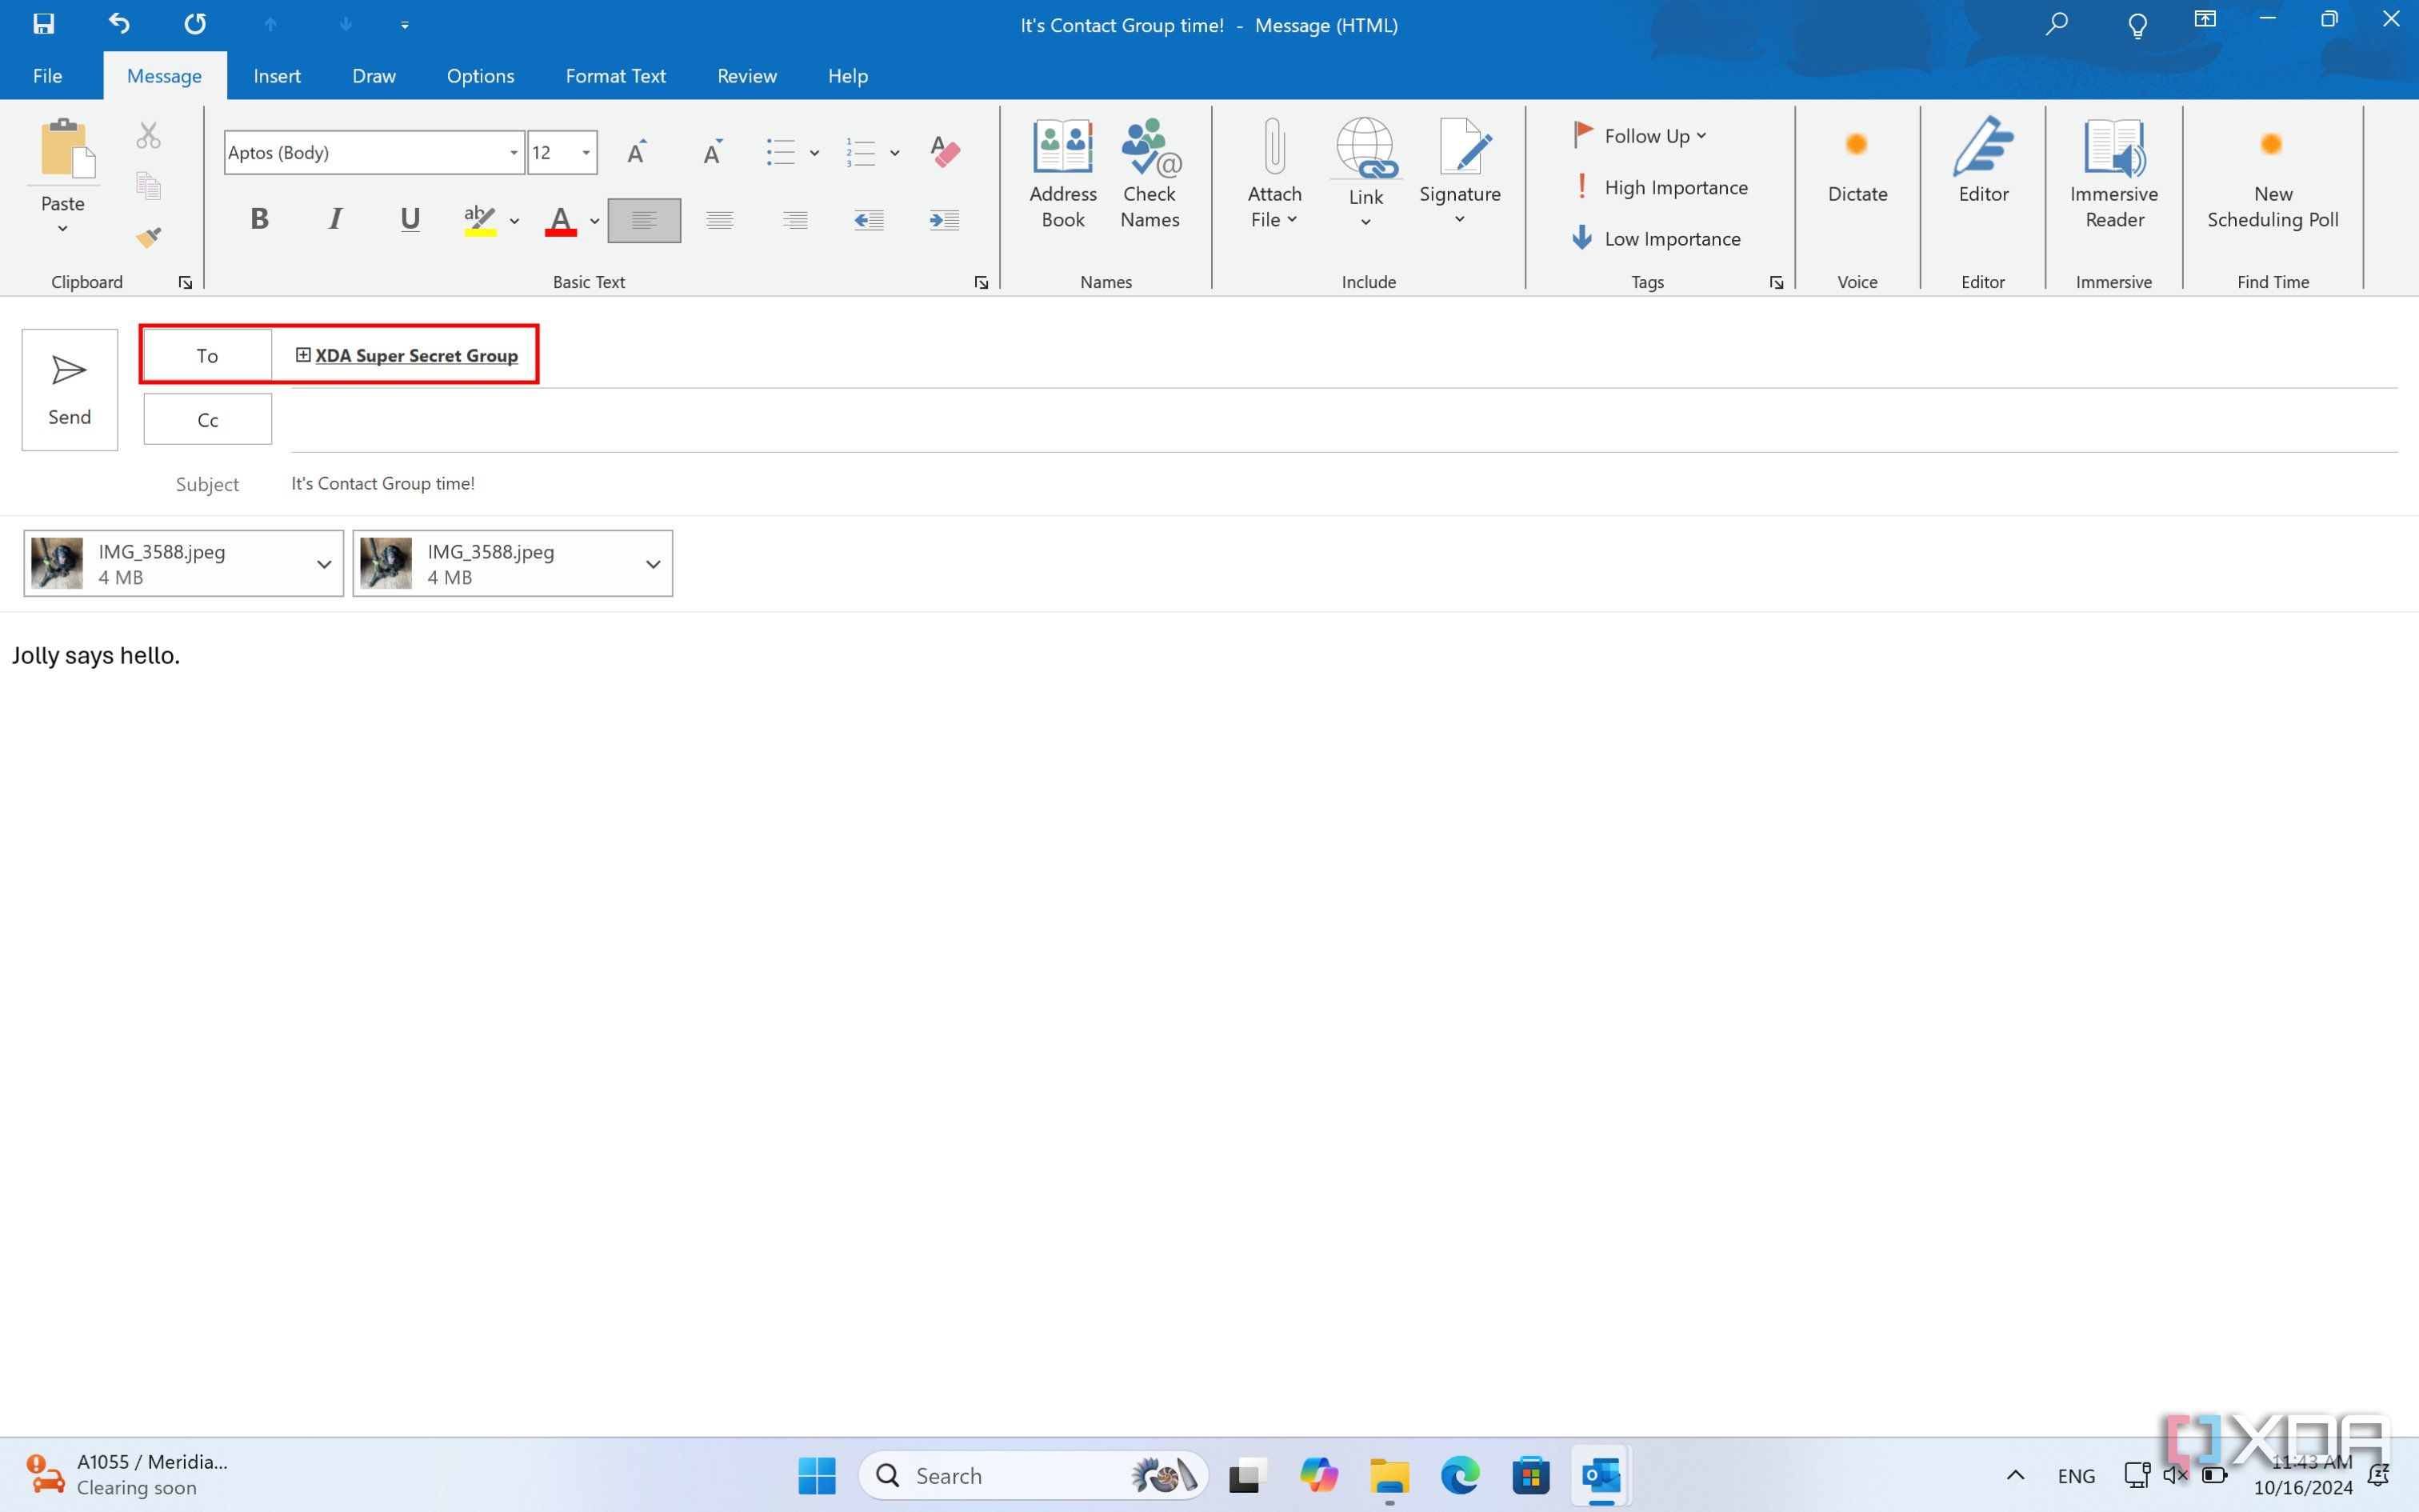Send the email message
The height and width of the screenshot is (1512, 2419).
coord(68,389)
